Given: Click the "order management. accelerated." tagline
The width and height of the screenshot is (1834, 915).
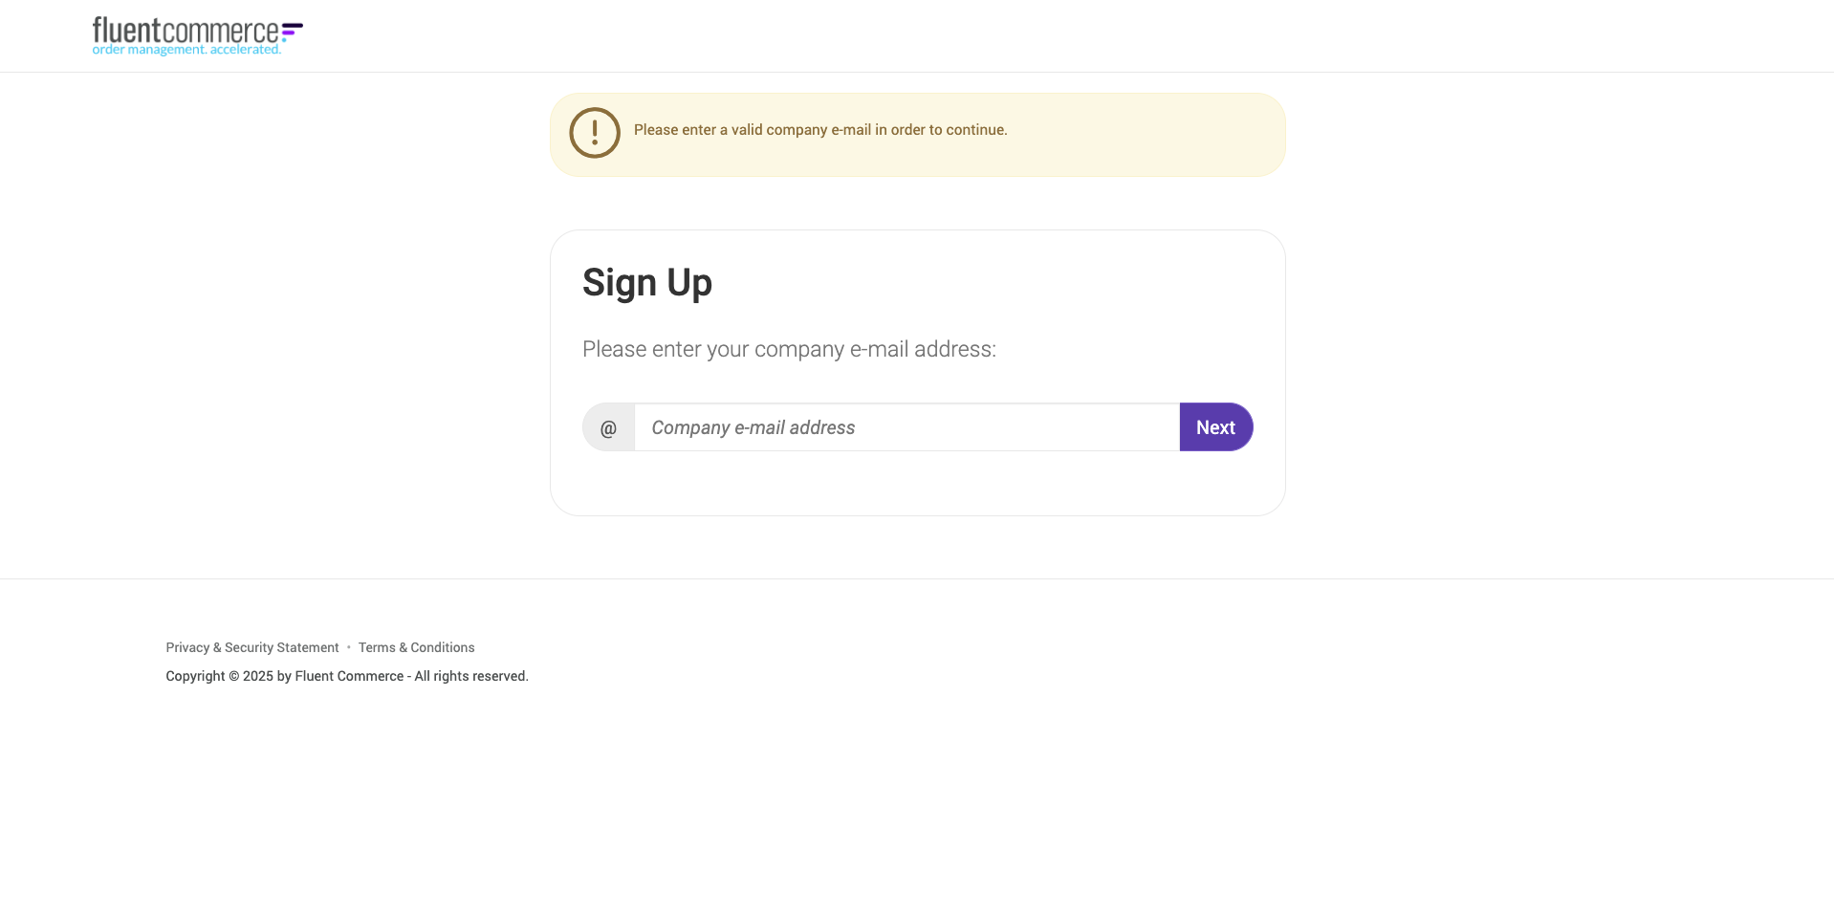Looking at the screenshot, I should 186,50.
